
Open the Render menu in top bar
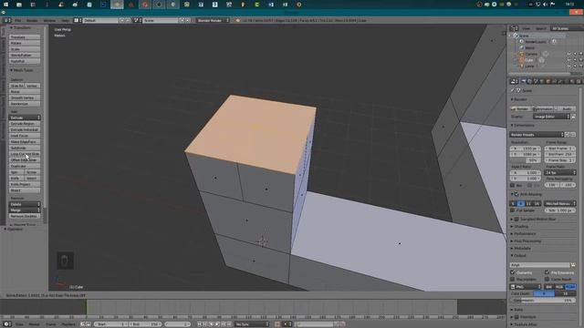point(32,20)
